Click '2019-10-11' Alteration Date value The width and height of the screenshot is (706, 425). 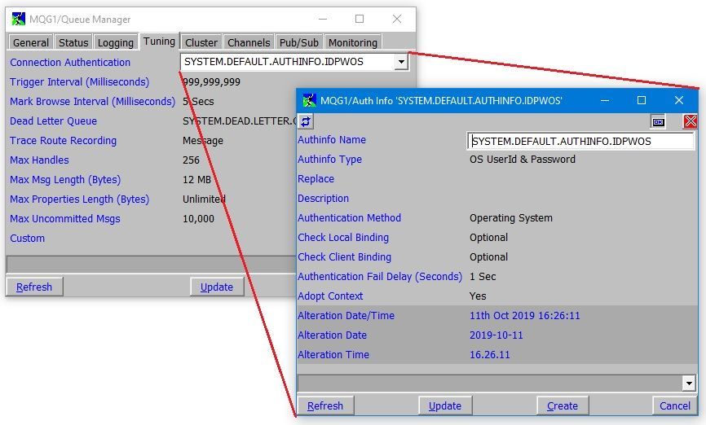[x=496, y=335]
